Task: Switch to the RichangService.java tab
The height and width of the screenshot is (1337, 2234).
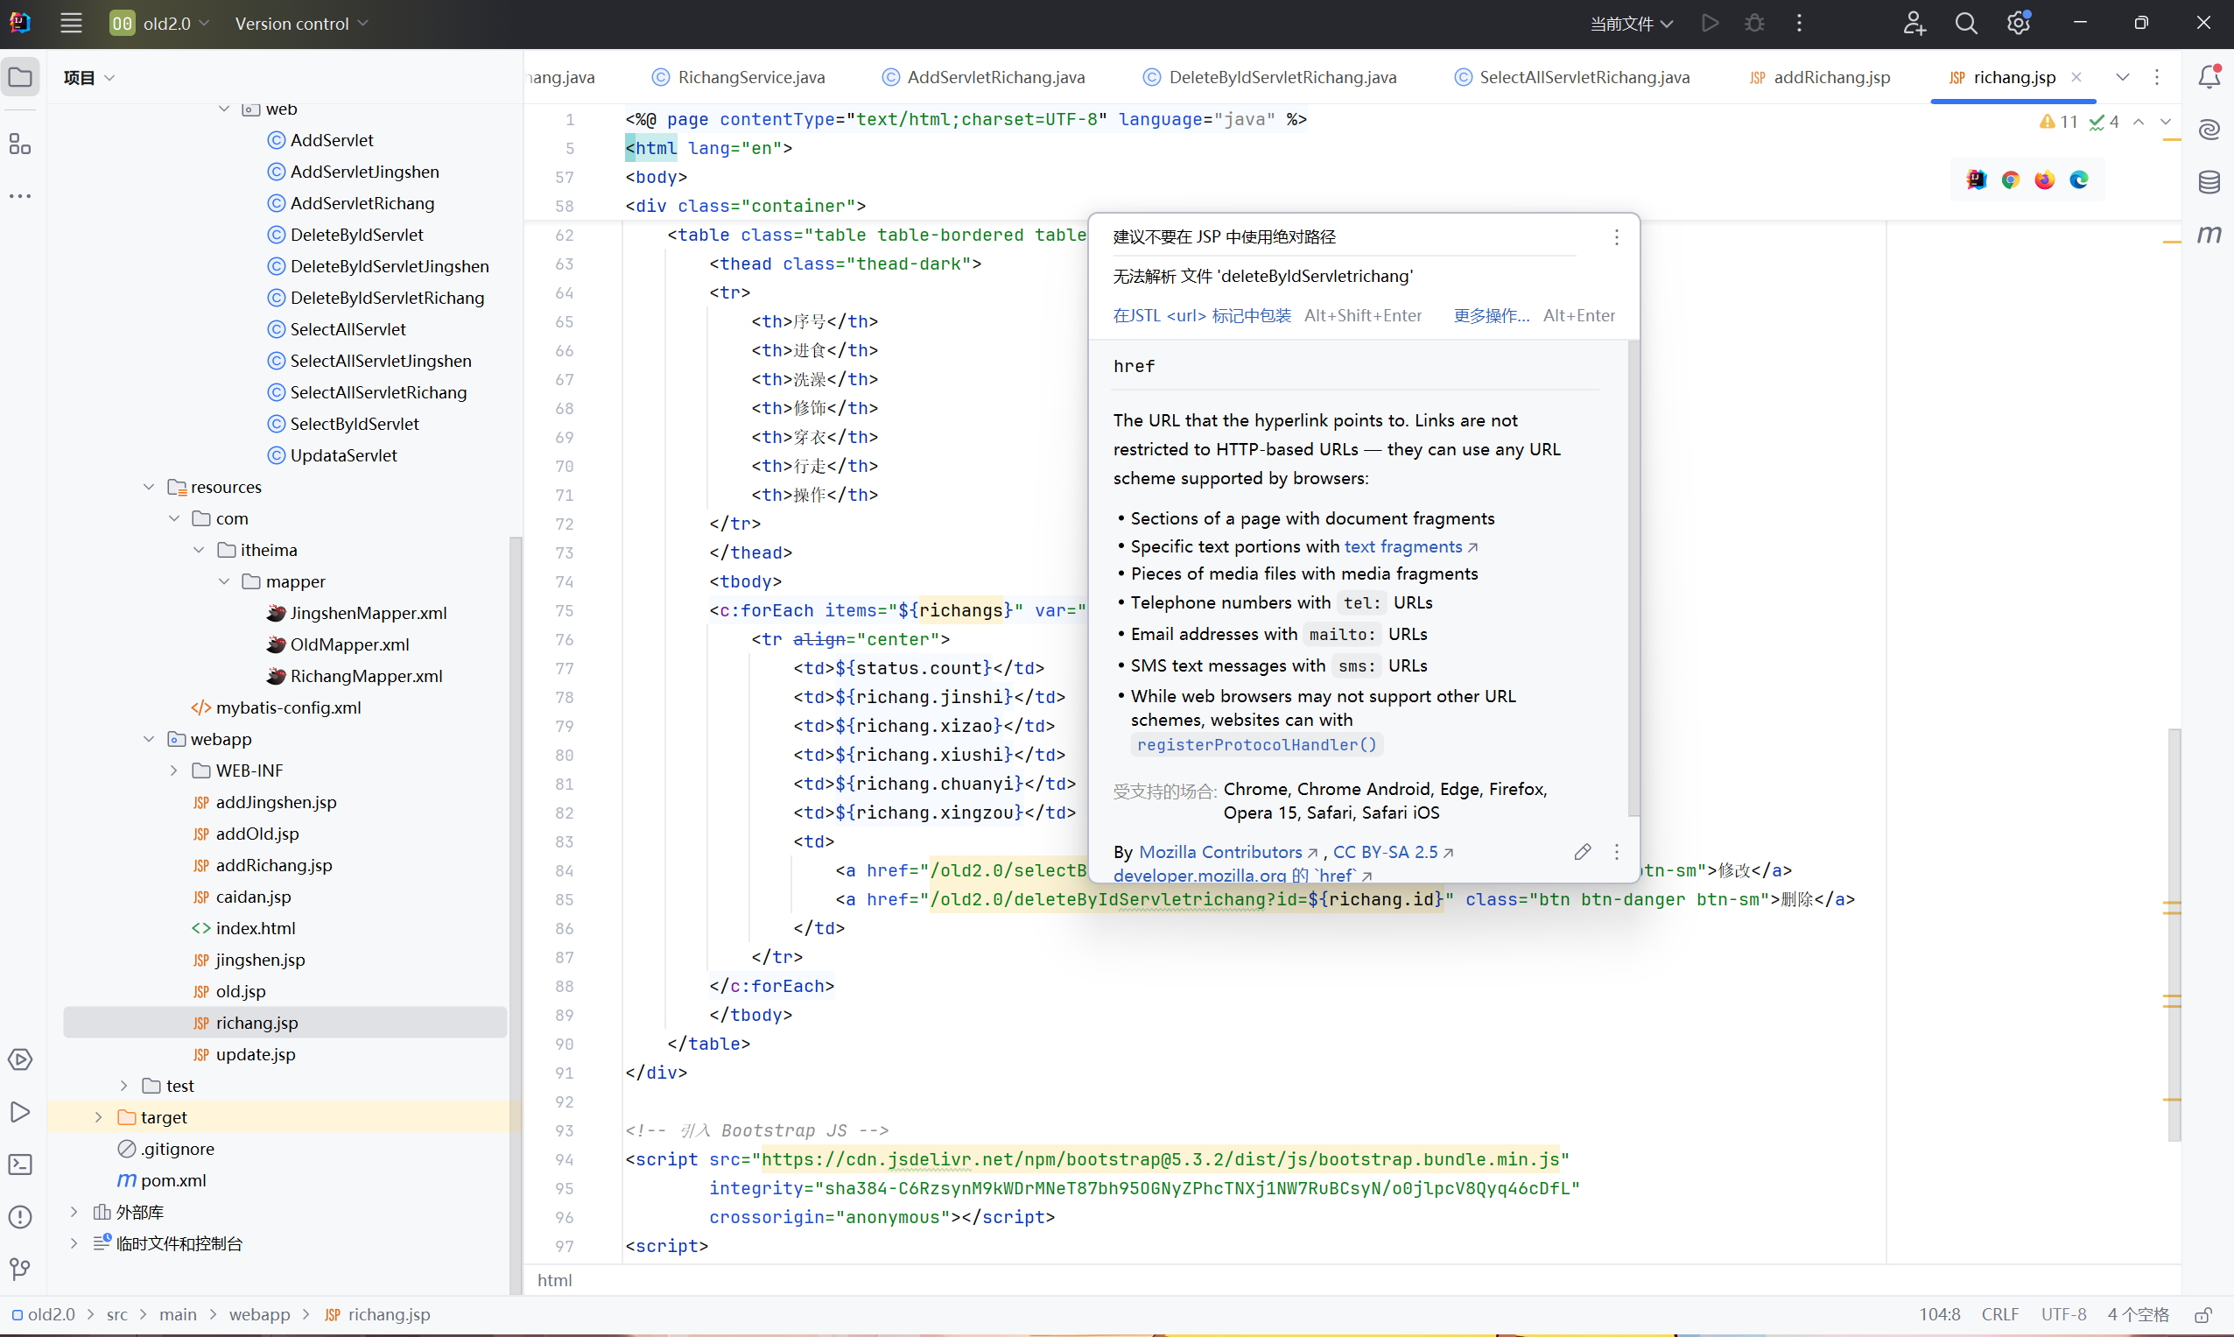Action: coord(750,77)
